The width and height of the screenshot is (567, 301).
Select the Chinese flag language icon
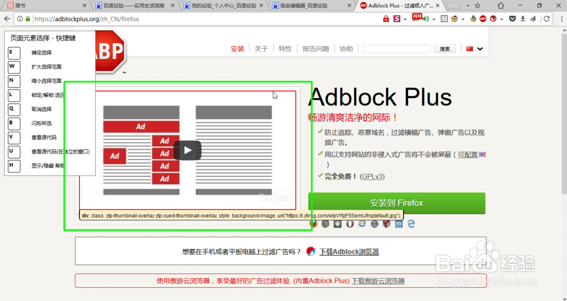469,49
